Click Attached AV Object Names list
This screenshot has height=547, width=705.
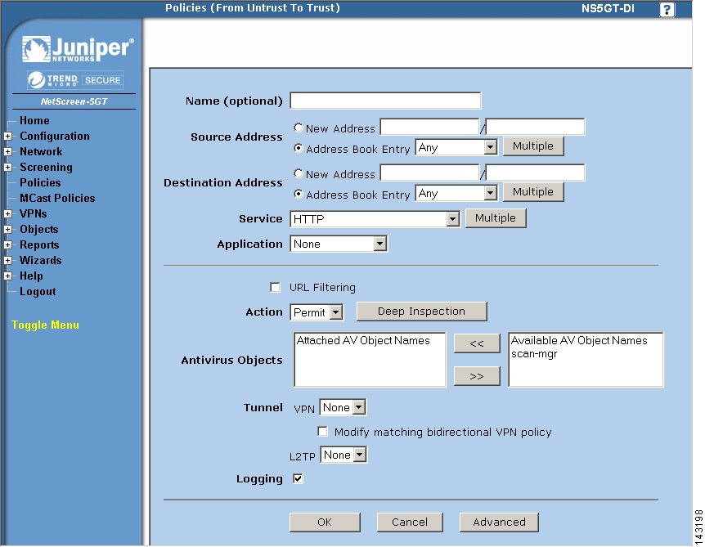pos(370,360)
